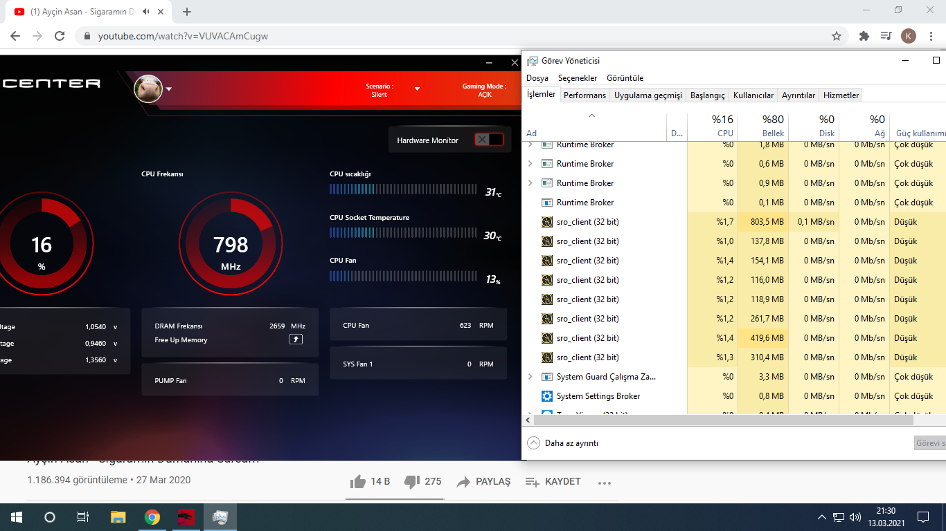Open File Explorer from the taskbar
The image size is (946, 531).
(118, 517)
